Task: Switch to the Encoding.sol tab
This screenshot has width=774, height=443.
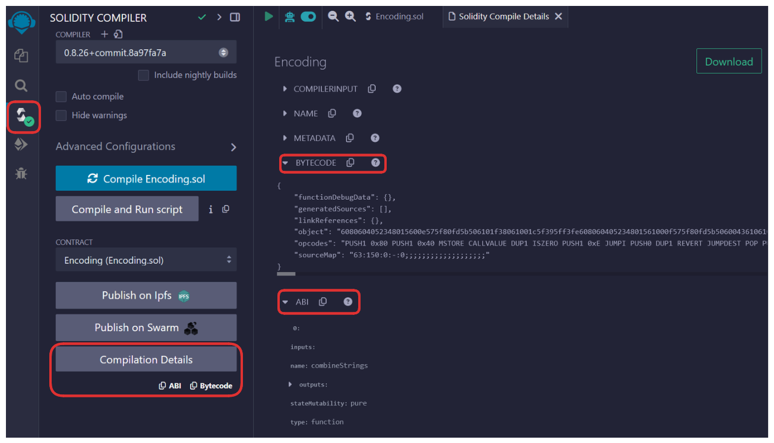Action: (x=394, y=17)
